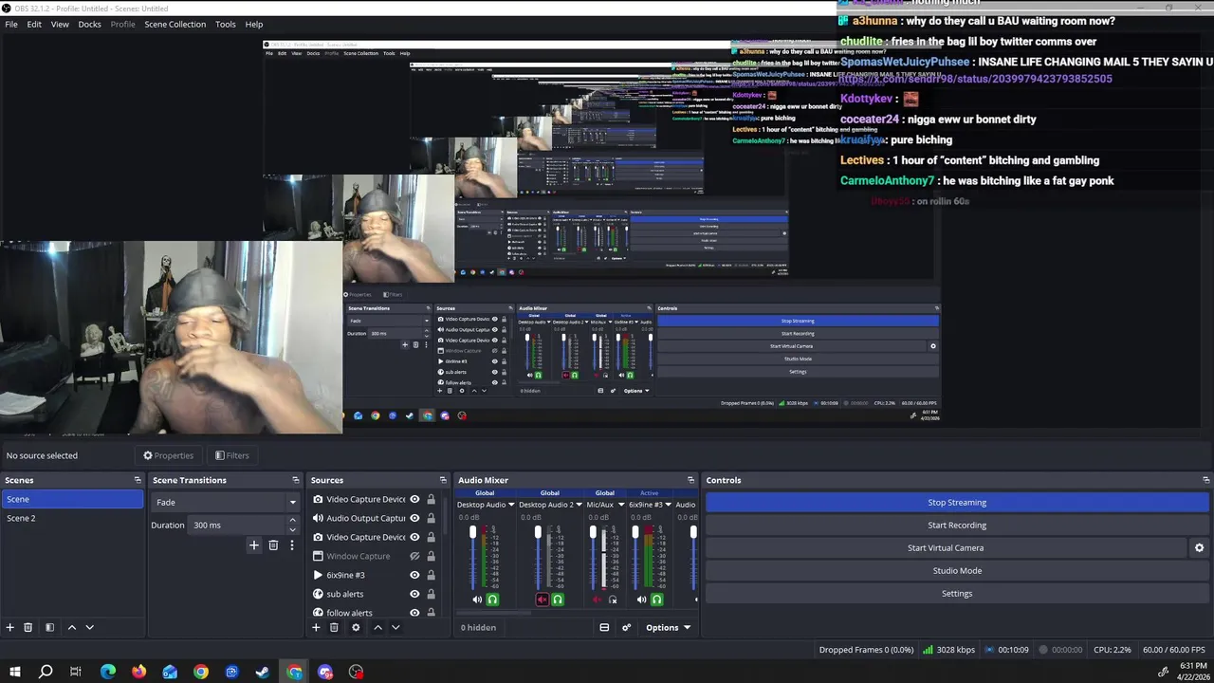
Task: Remove selected scene trash icon
Action: click(28, 627)
